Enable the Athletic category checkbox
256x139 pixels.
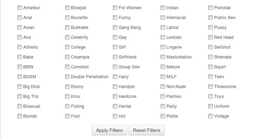pyautogui.click(x=19, y=47)
